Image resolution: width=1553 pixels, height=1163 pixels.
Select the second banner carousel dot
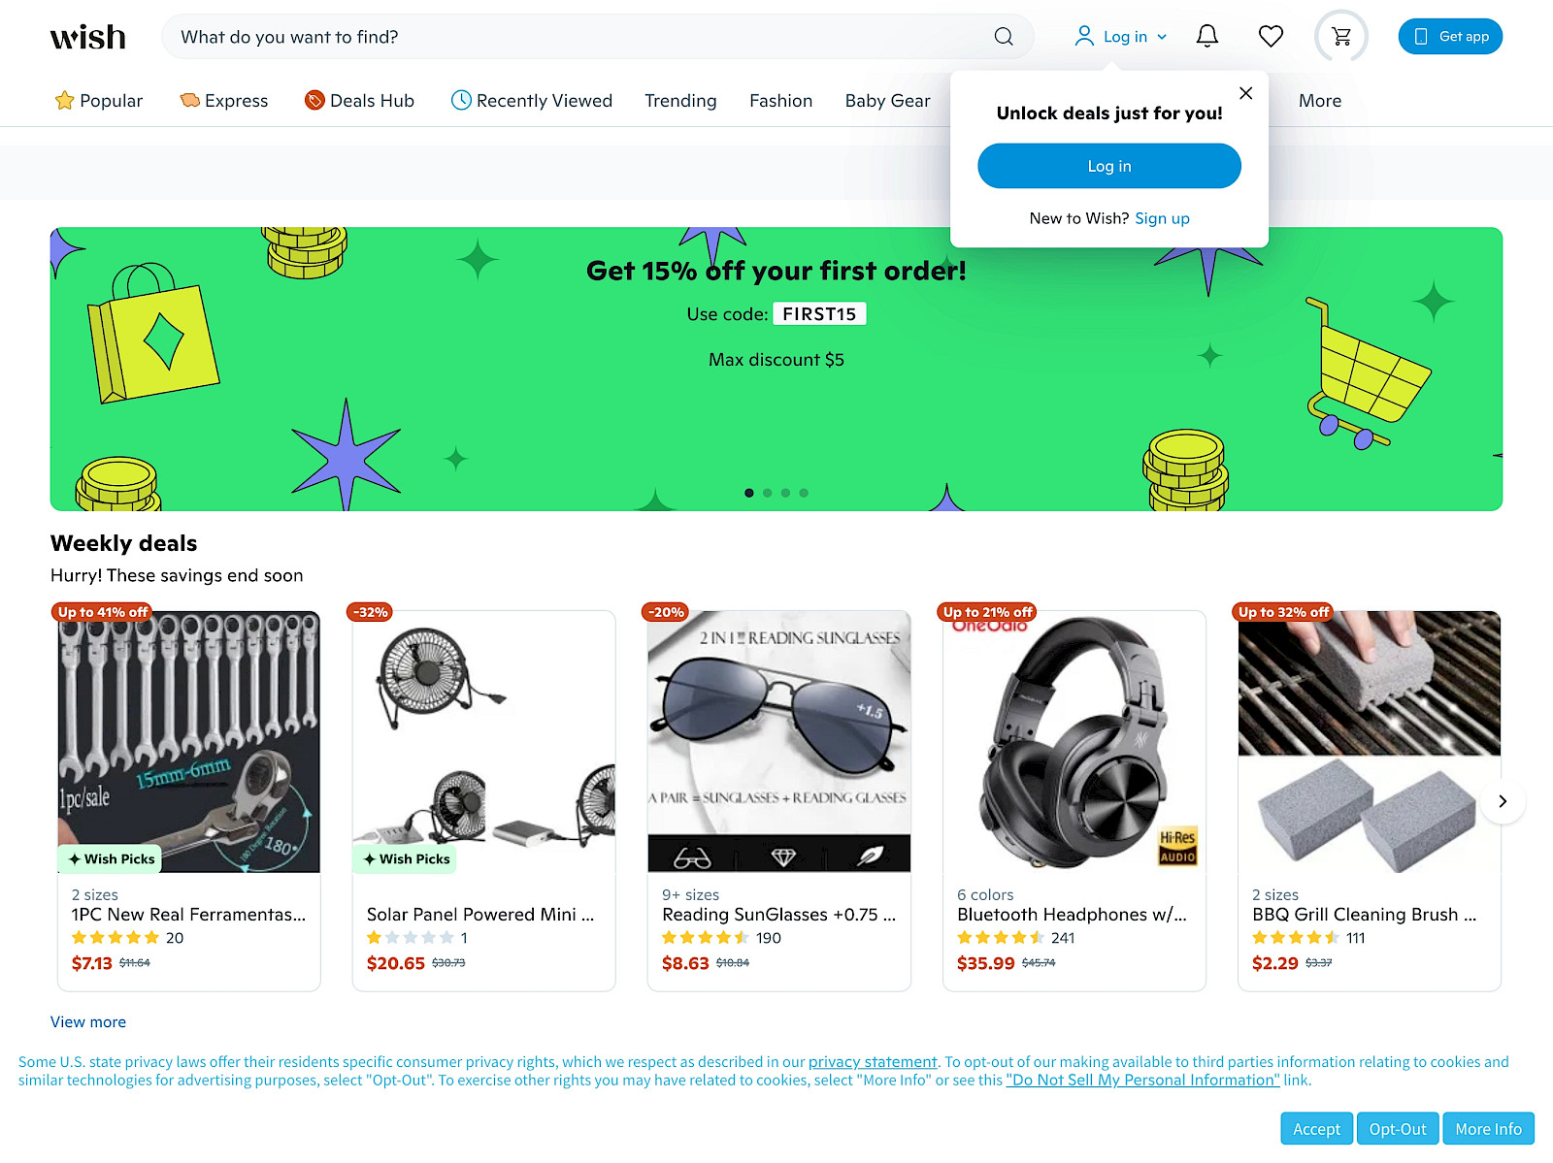[768, 493]
